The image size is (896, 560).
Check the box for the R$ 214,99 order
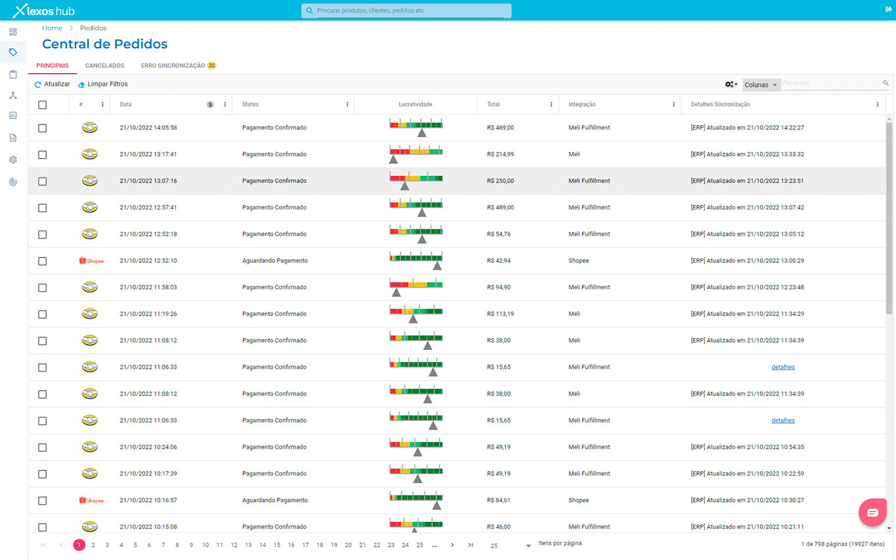tap(43, 155)
